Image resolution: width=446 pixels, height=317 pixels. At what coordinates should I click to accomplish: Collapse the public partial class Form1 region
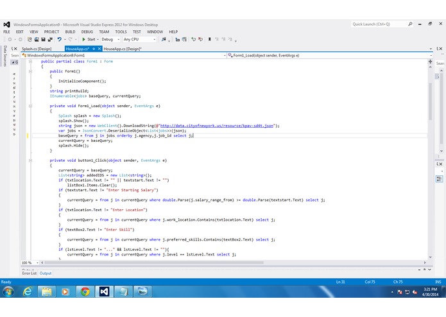point(30,61)
